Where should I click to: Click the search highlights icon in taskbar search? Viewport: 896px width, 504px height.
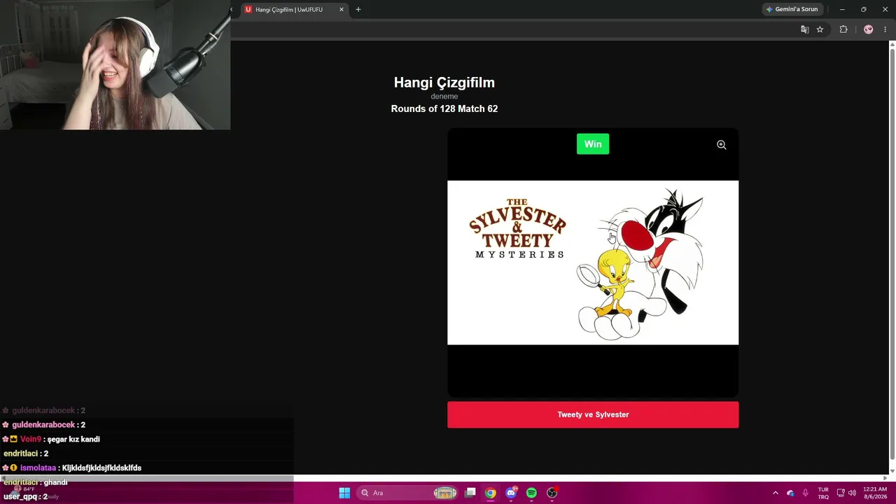[445, 493]
